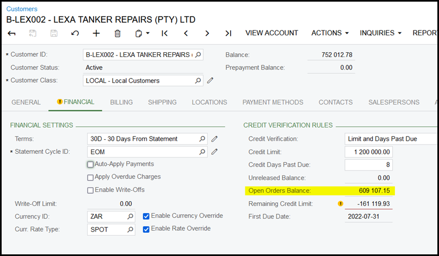Click the Undo toolbar icon
The height and width of the screenshot is (256, 439).
[x=75, y=33]
